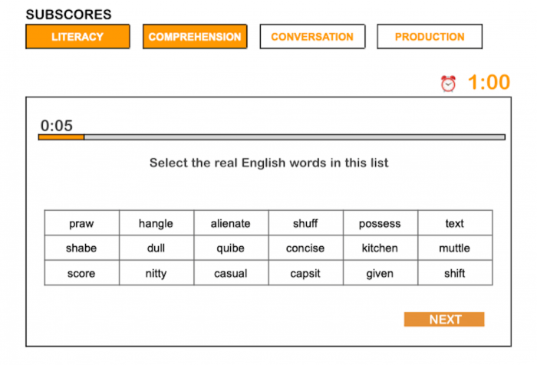
Task: Choose the word "given" cell
Action: coord(380,274)
